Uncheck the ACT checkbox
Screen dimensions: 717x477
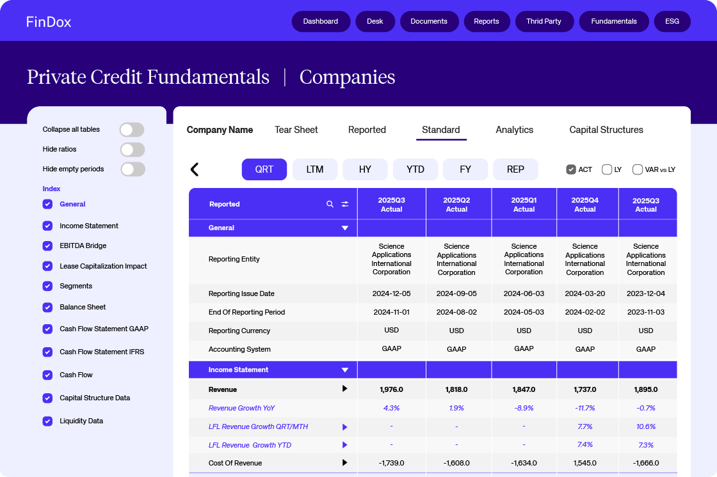571,169
